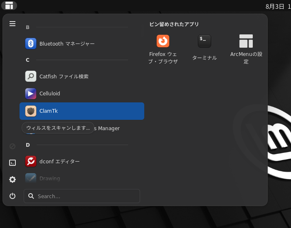291x228 pixels.
Task: Open pinned ArcMenuの設定
Action: 246,49
